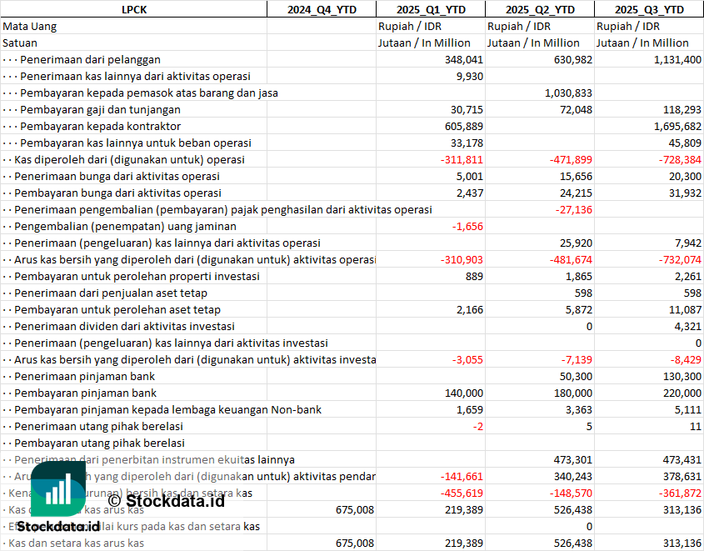Select red value -728,384
Screen dimensions: 704x551
(680, 159)
